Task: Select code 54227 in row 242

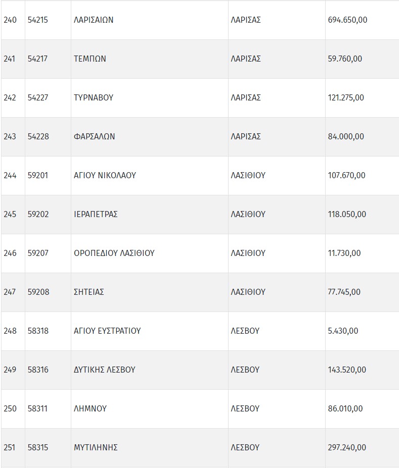Action: click(x=38, y=98)
